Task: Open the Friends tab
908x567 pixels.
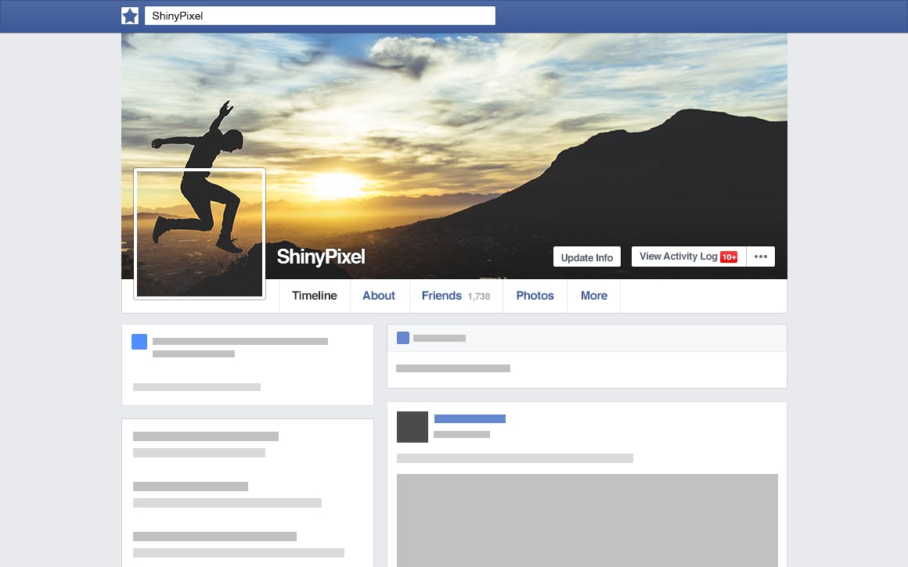Action: (x=456, y=296)
